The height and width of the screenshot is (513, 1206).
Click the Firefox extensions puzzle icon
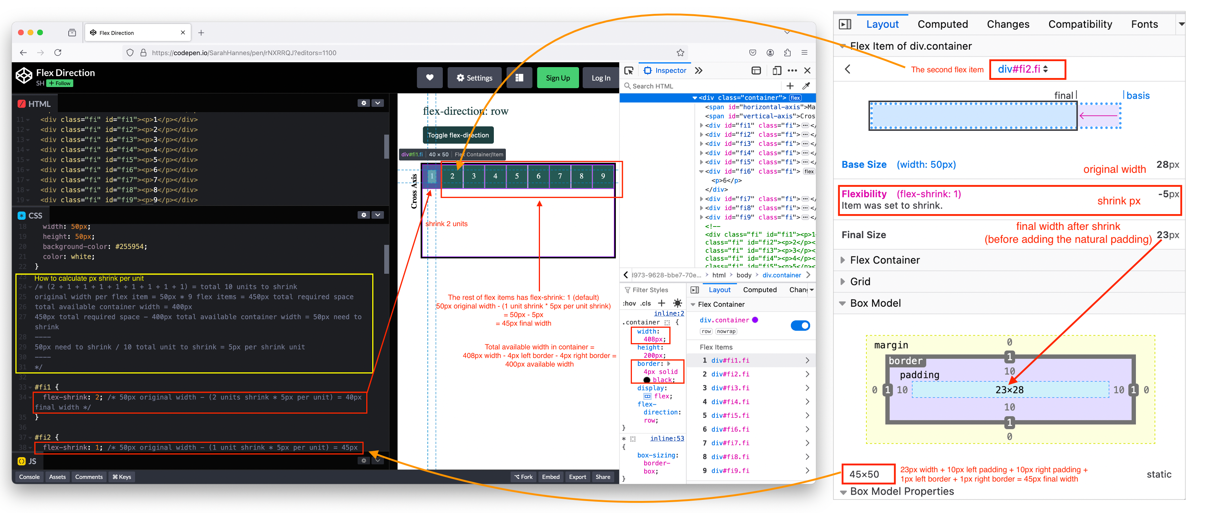788,52
